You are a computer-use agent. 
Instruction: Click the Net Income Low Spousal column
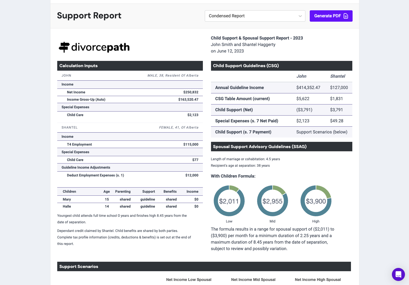pyautogui.click(x=188, y=280)
